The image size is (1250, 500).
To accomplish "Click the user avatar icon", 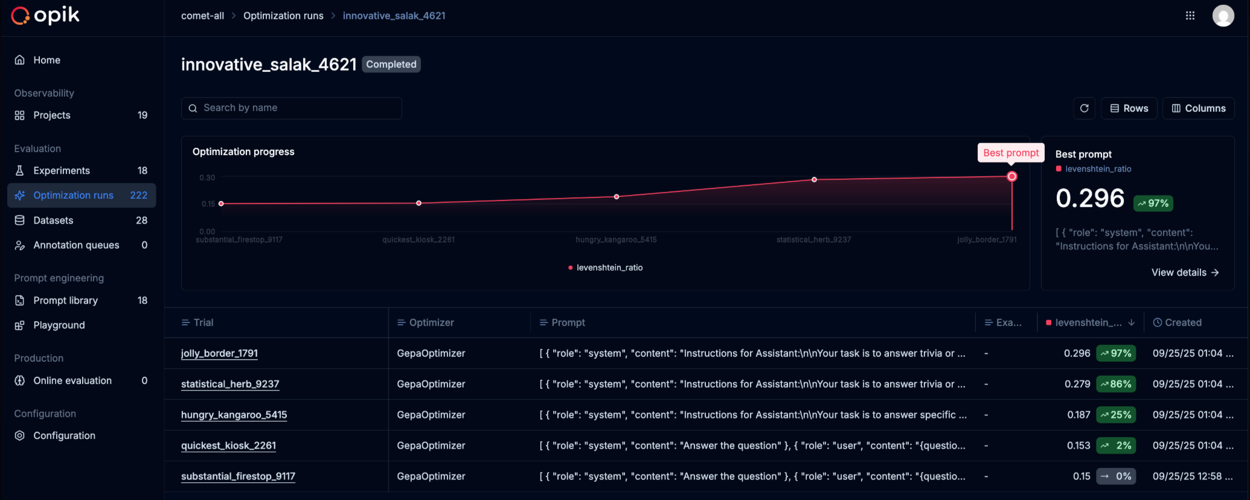I will [x=1223, y=16].
